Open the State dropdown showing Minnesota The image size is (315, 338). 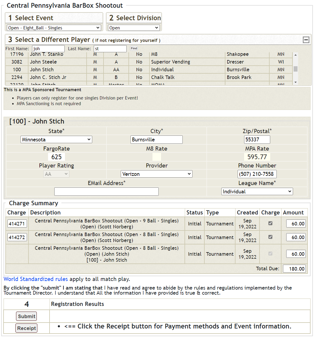tap(56, 140)
